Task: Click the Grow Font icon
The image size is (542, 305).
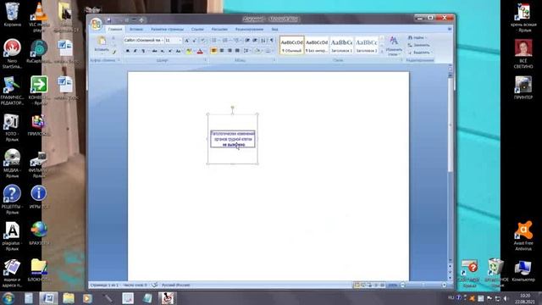Action: point(186,41)
